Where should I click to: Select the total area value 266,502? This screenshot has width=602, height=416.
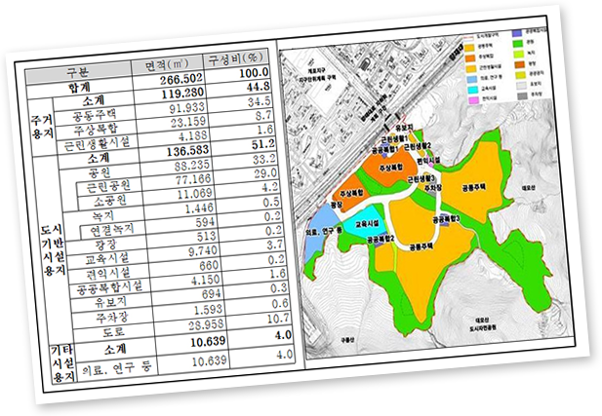coord(181,80)
